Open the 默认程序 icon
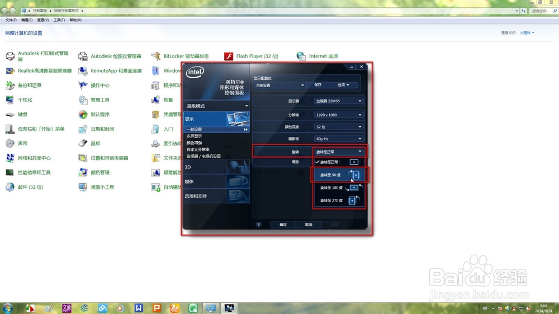This screenshot has height=314, width=559. click(x=83, y=115)
